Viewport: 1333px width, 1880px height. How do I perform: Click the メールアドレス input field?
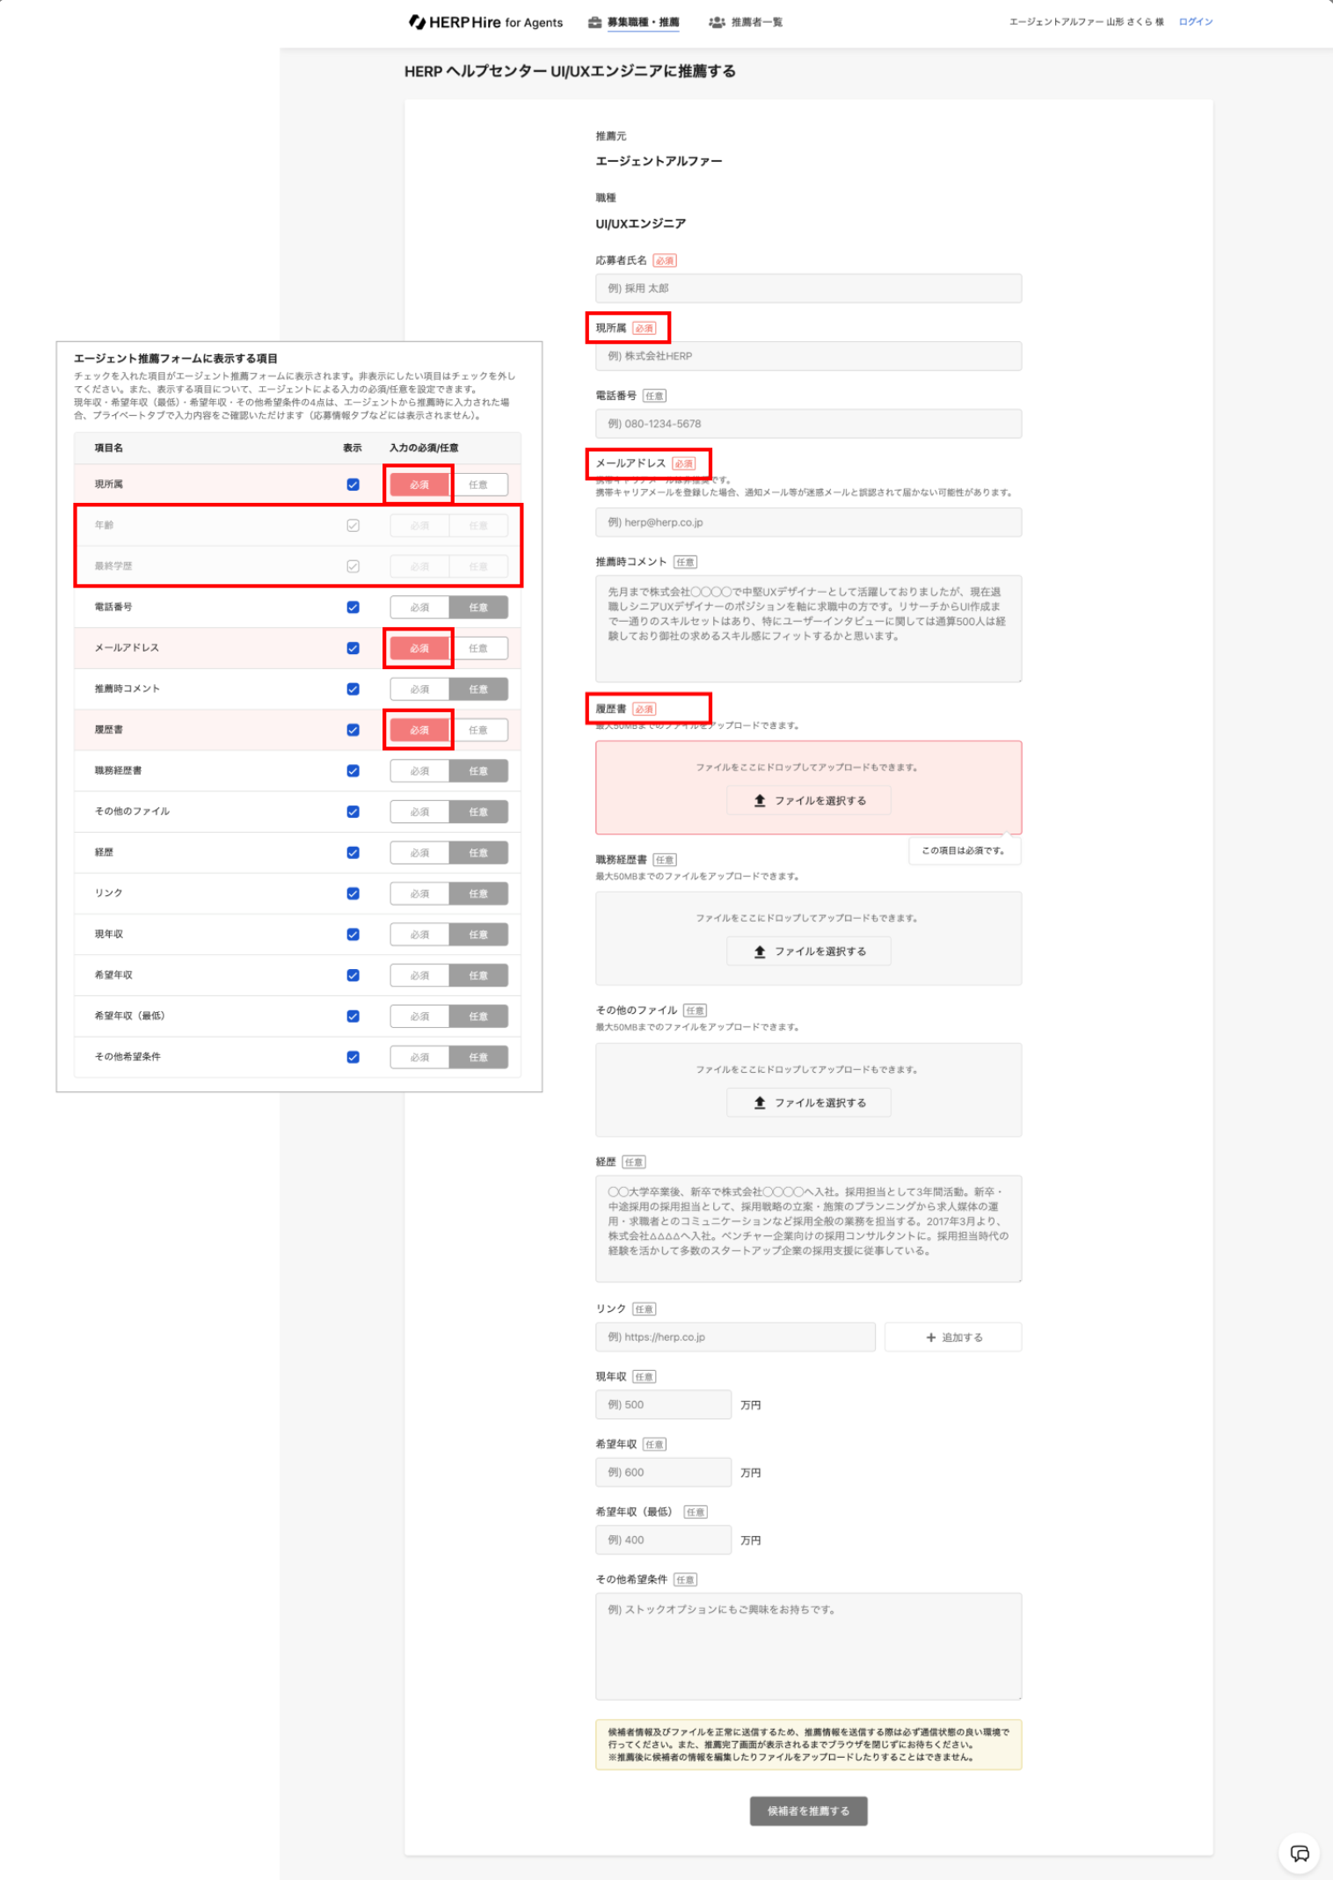point(808,522)
